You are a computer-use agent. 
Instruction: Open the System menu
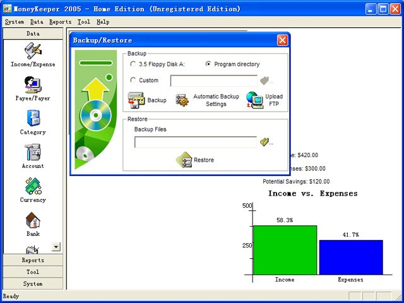(x=15, y=22)
